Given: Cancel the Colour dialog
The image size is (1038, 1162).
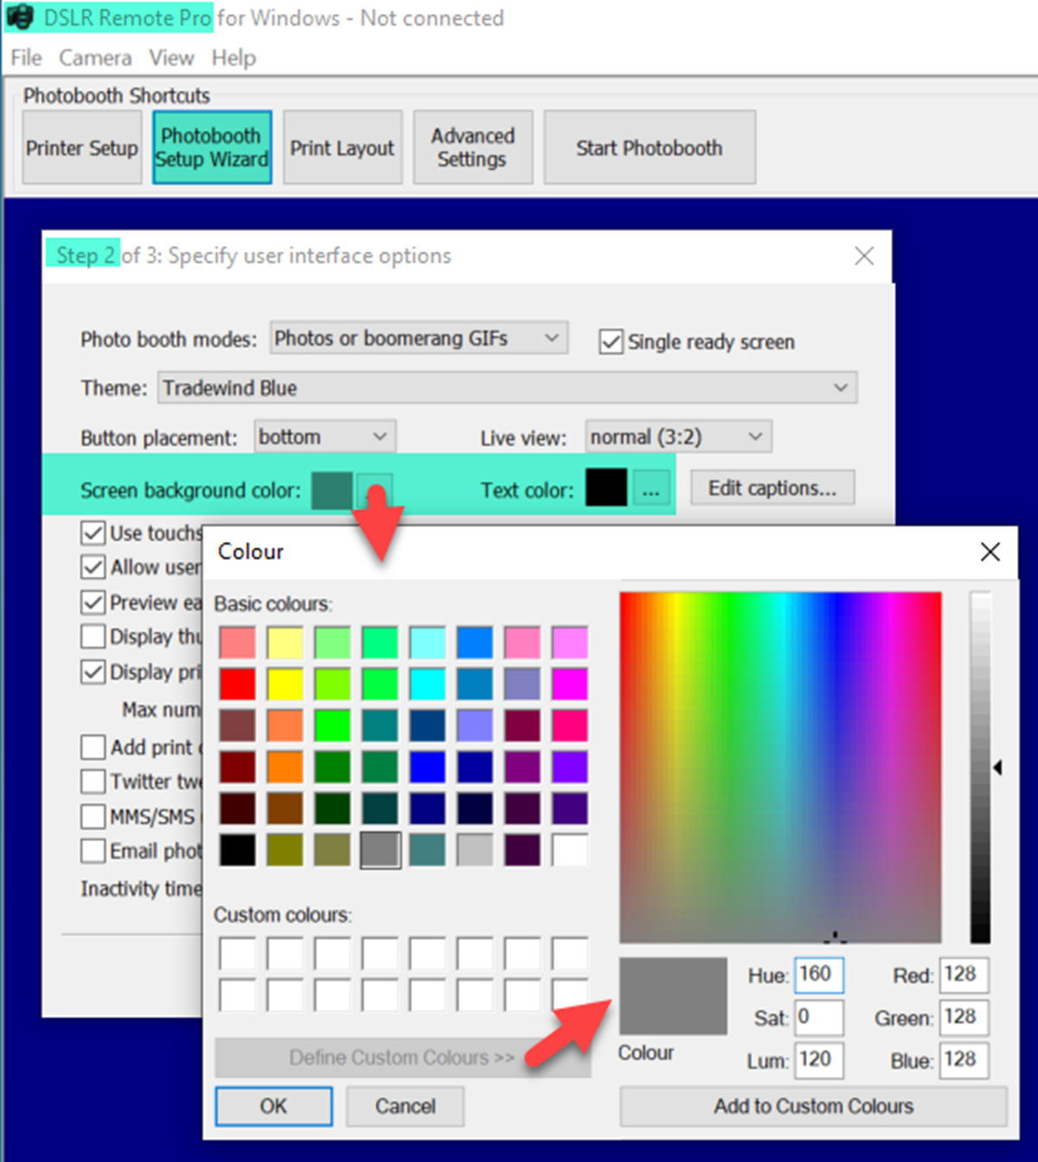Looking at the screenshot, I should (x=405, y=1106).
